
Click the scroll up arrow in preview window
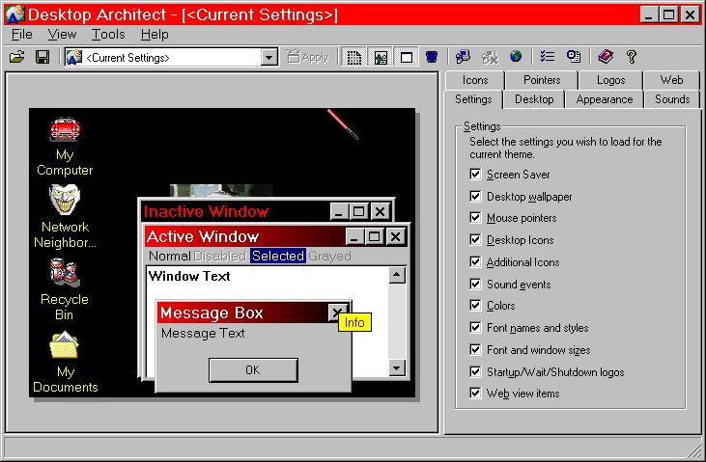[x=397, y=275]
